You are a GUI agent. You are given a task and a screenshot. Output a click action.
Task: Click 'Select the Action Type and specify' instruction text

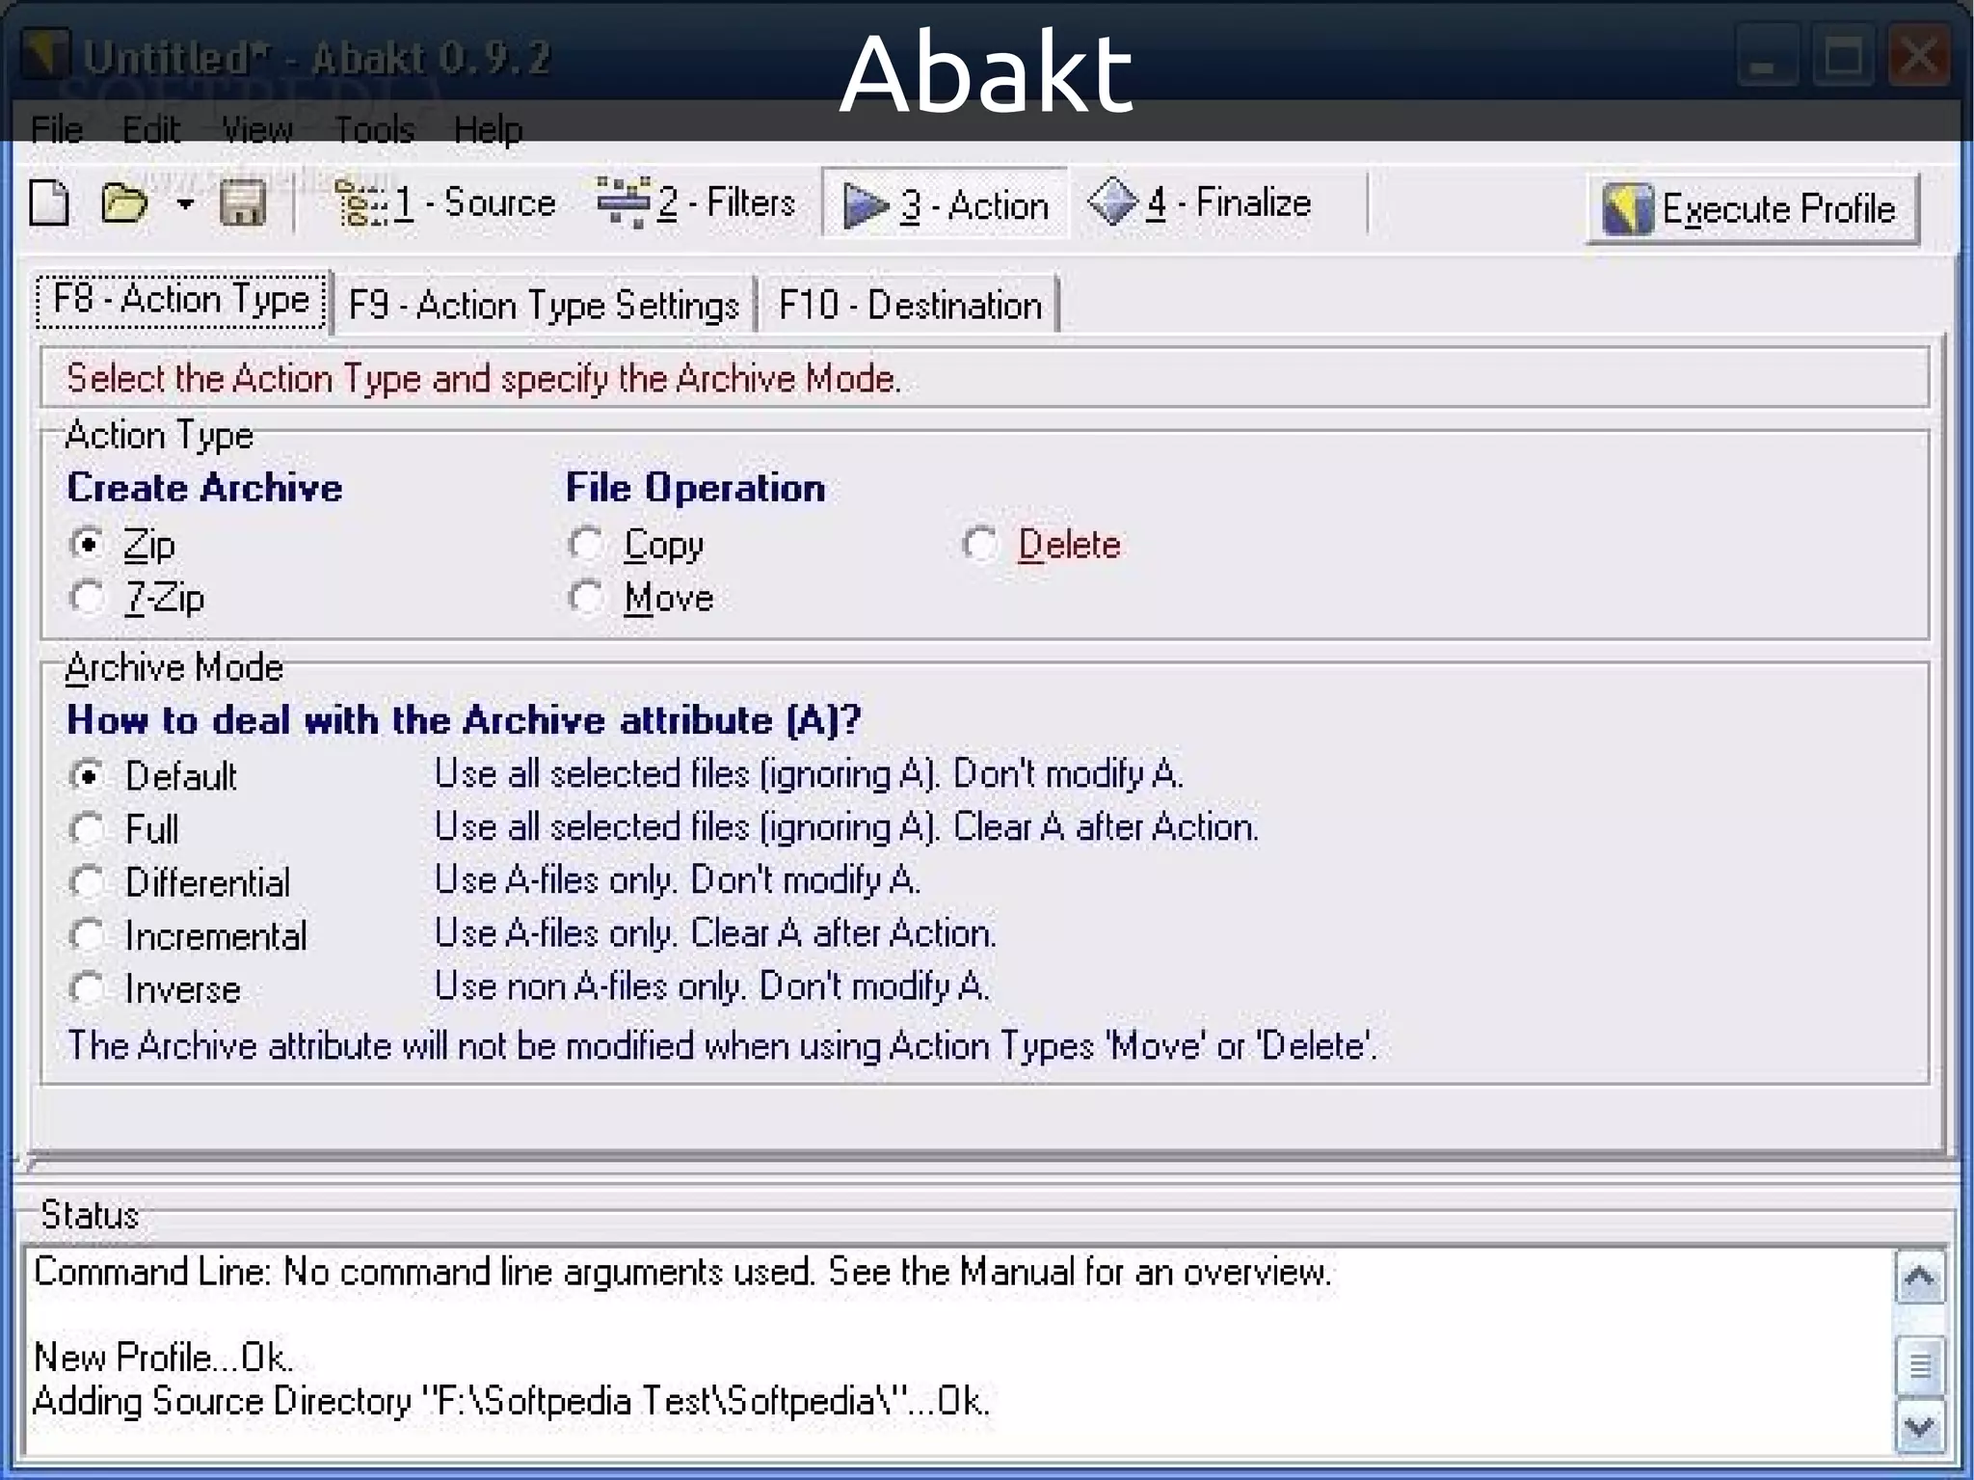[484, 378]
